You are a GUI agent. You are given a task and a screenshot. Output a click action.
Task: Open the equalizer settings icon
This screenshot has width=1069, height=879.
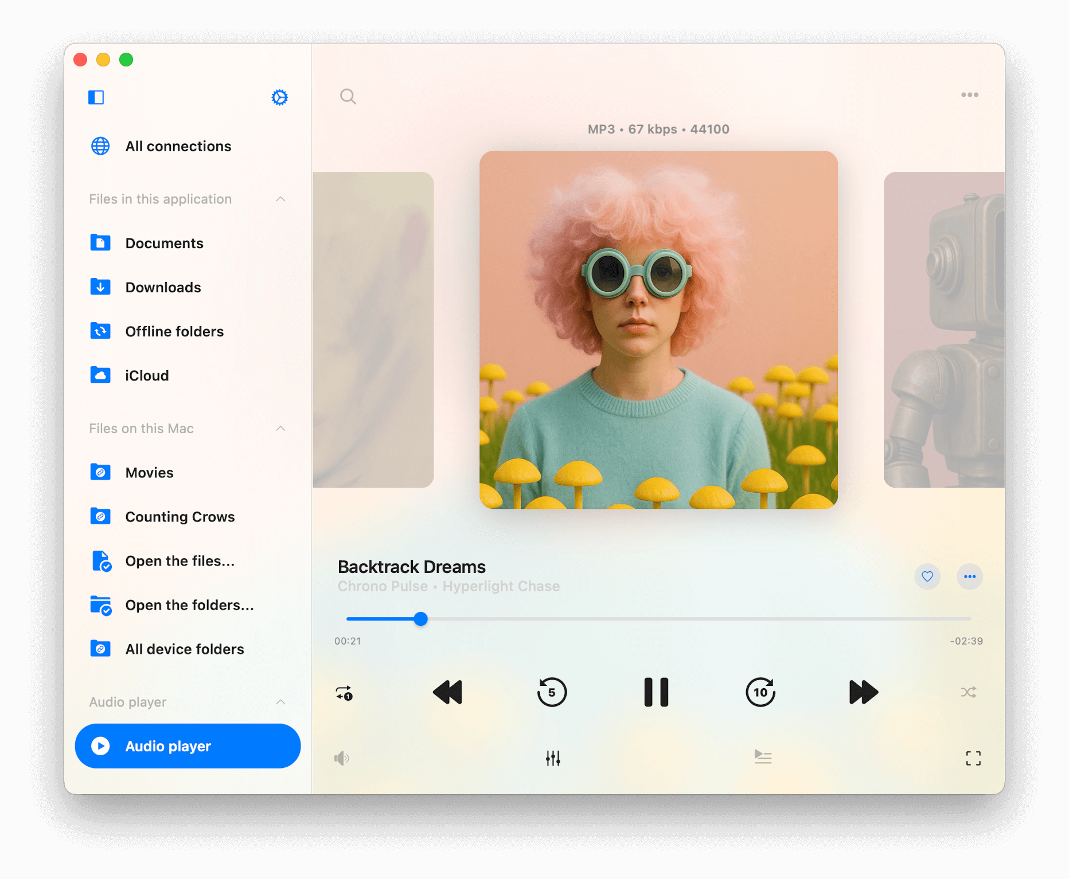[553, 758]
